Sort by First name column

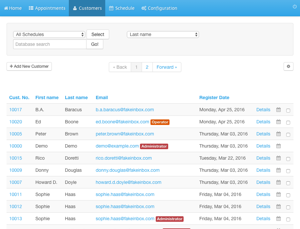(x=47, y=97)
